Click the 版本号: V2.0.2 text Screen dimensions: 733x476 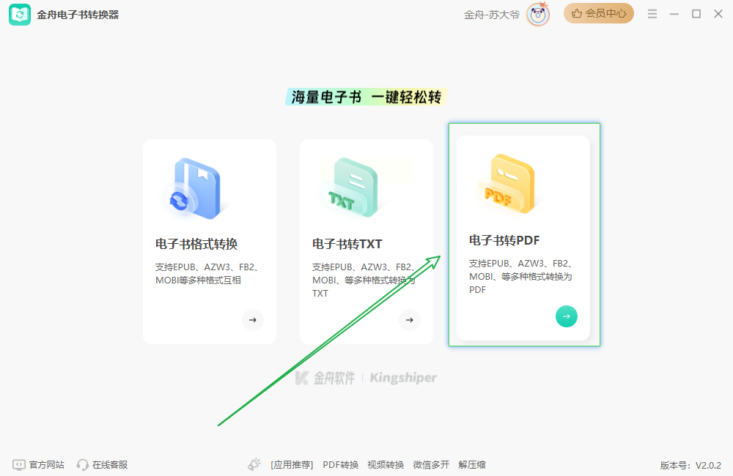click(x=690, y=465)
